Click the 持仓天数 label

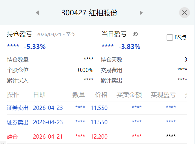tap(111, 59)
